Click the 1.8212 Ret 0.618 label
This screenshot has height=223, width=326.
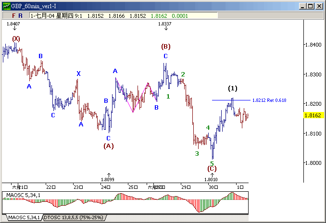(x=269, y=100)
